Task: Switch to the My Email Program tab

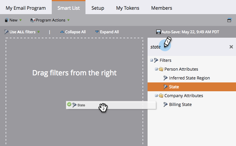Action: pos(26,8)
